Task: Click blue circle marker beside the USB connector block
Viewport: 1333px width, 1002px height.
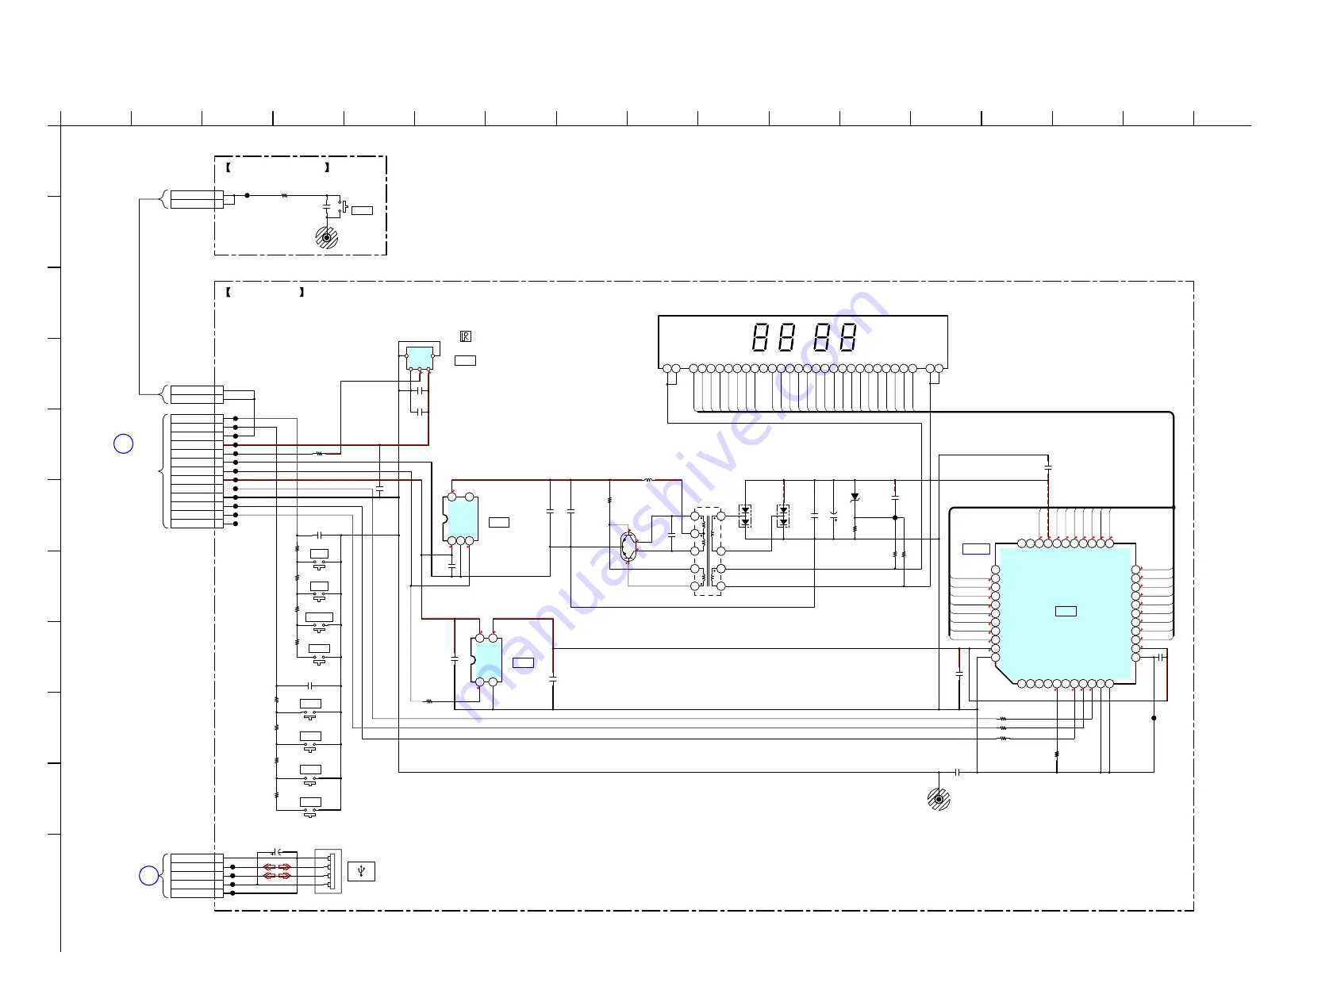Action: point(148,876)
